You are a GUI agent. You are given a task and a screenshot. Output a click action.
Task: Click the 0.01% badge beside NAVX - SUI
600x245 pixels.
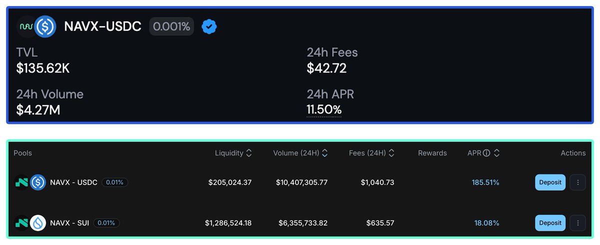pyautogui.click(x=106, y=223)
